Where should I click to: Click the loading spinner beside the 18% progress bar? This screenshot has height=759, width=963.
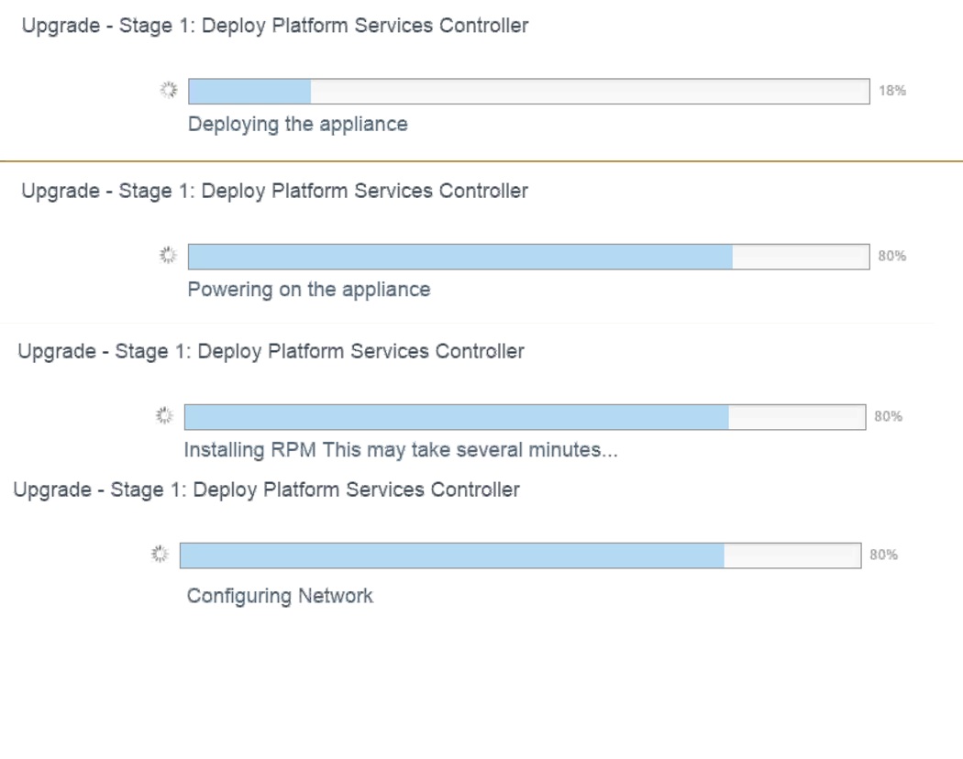pos(168,90)
